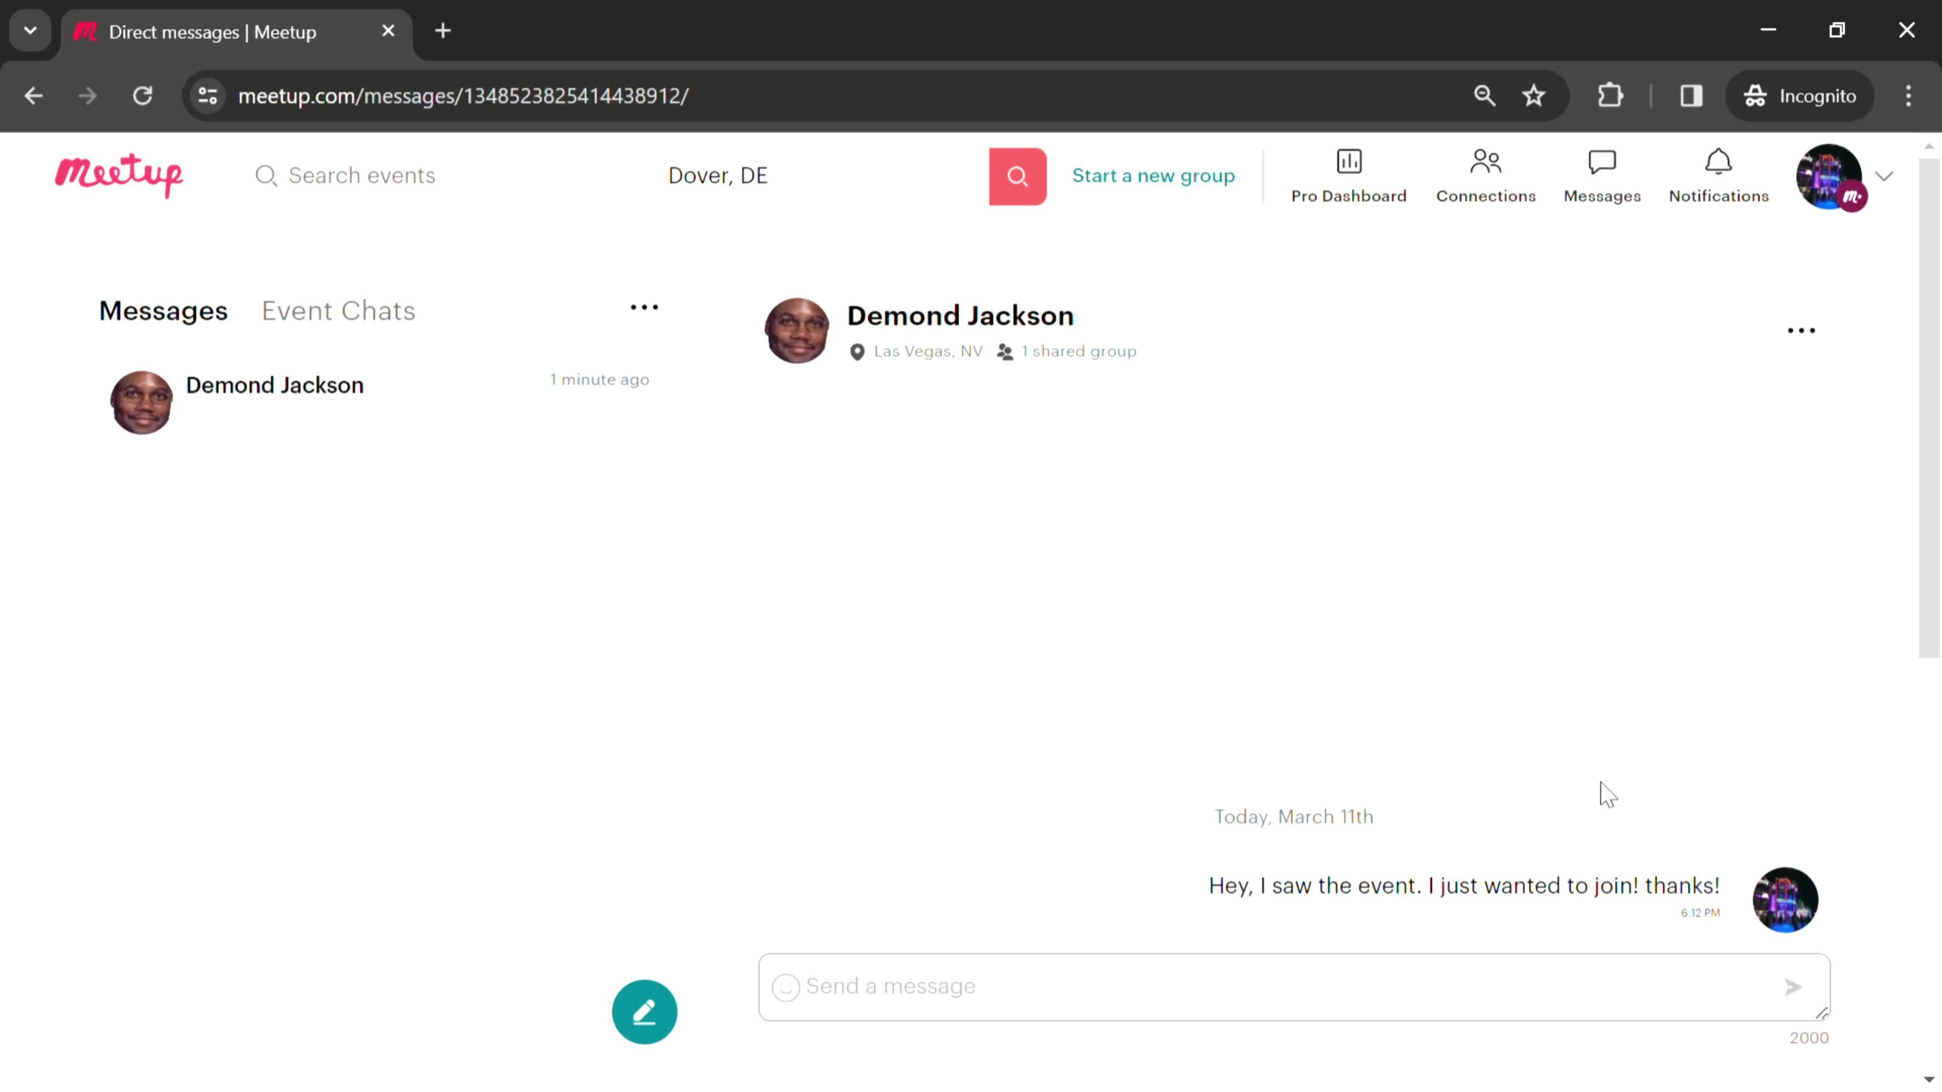Open Messages panel
This screenshot has width=1942, height=1092.
pos(1602,174)
